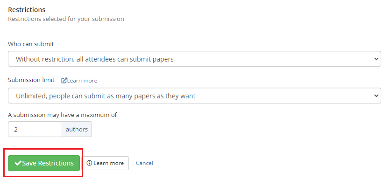The image size is (390, 179).
Task: Click the bordered Learn more button
Action: [x=106, y=163]
